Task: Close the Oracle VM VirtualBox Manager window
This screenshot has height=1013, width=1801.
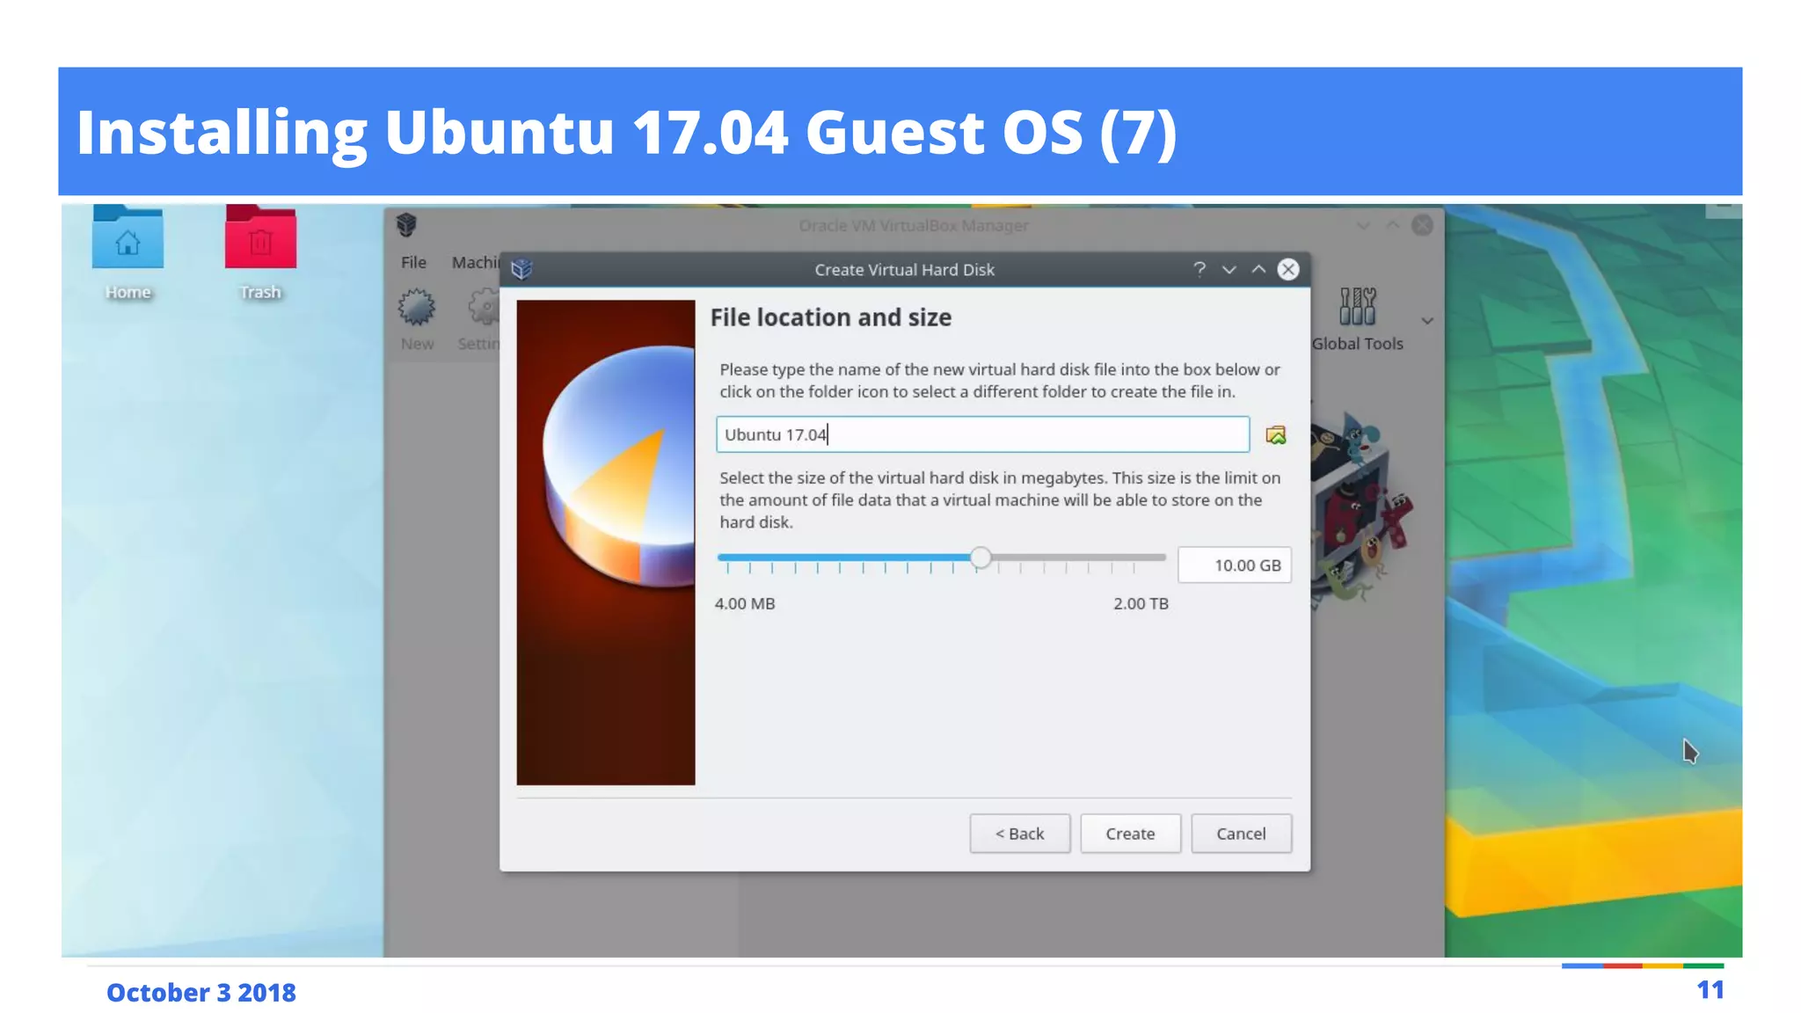Action: 1422,225
